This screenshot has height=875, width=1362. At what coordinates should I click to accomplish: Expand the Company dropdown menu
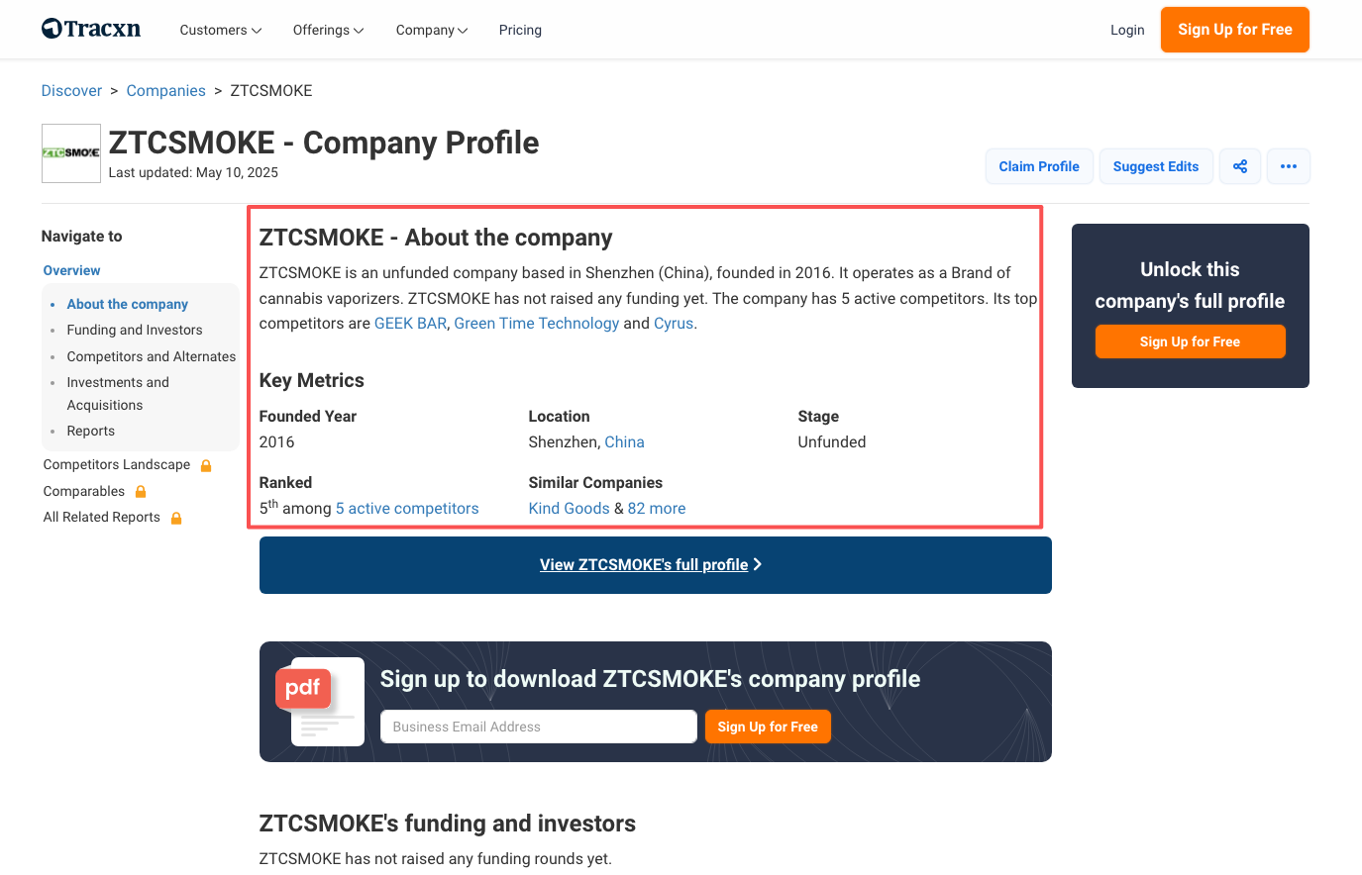(x=431, y=30)
